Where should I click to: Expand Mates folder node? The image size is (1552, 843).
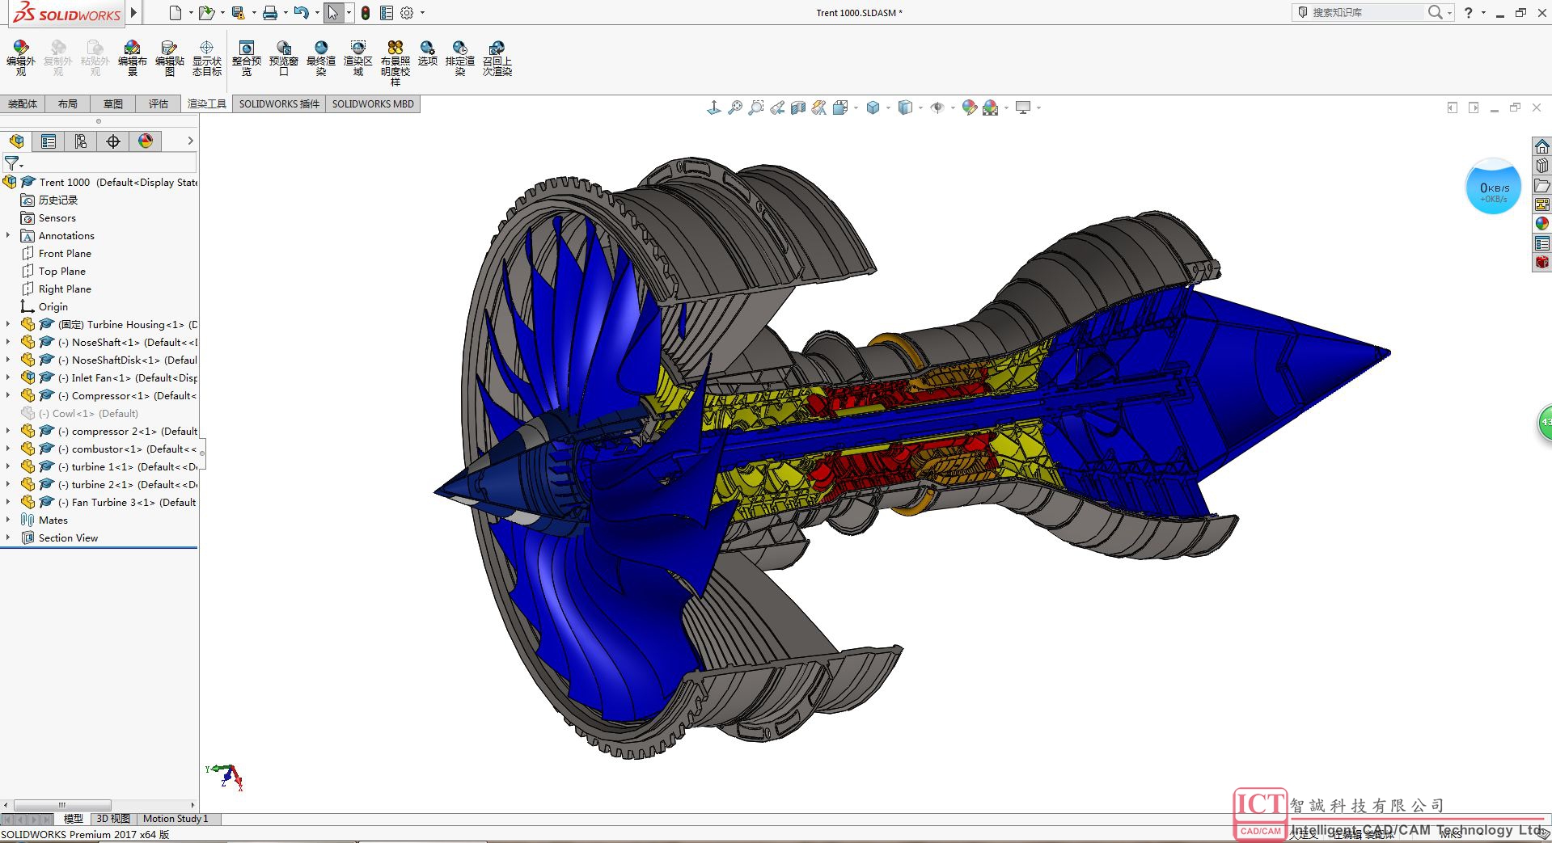8,520
